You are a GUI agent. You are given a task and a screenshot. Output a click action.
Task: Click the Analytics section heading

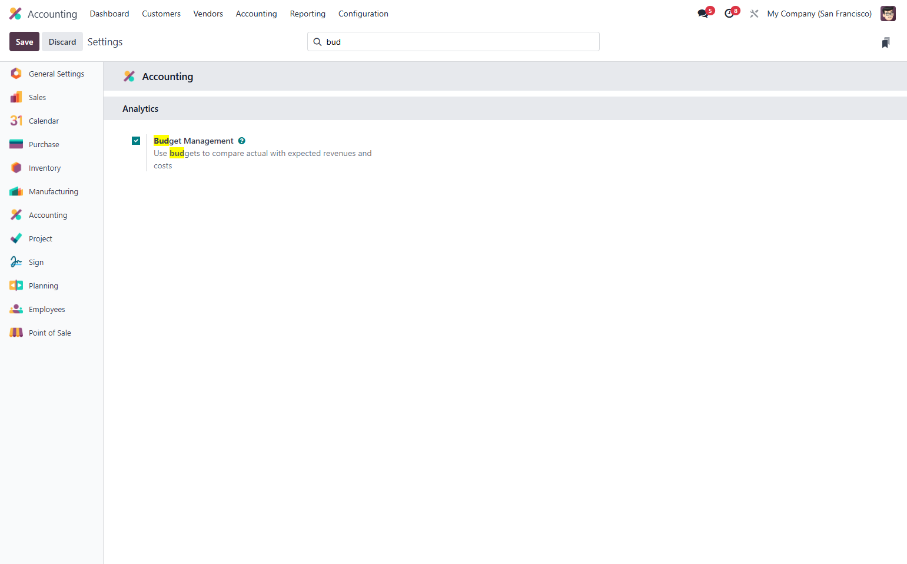point(141,109)
